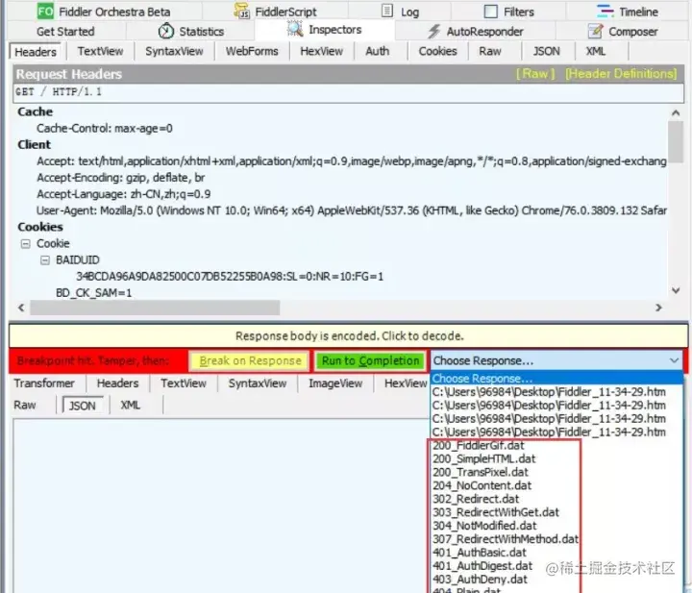
Task: Open the response SyntaxView tab
Action: 258,383
